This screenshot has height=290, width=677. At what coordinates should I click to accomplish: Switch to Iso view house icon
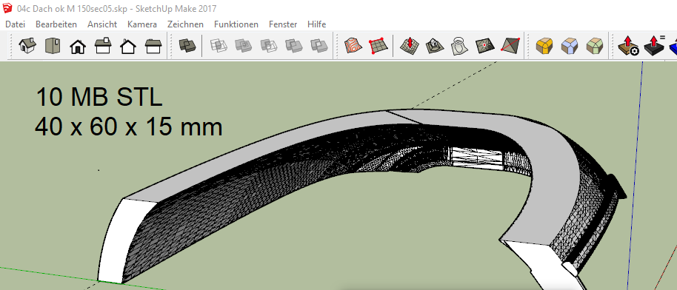click(x=27, y=45)
